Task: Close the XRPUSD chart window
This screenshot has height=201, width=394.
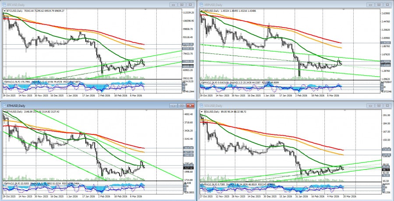Action: tap(387, 4)
